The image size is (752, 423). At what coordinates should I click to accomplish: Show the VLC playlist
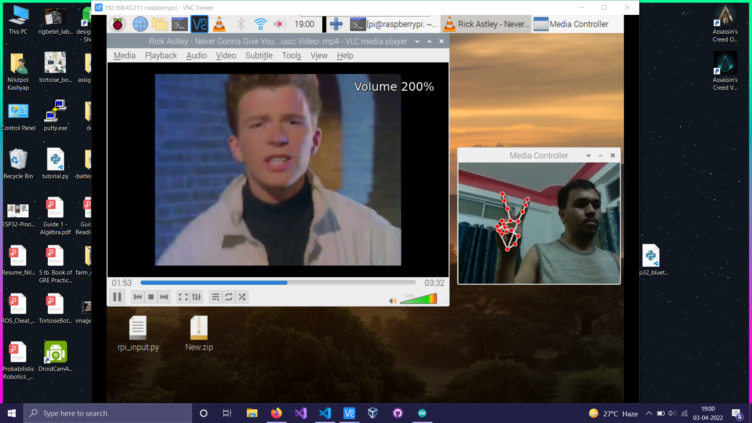[x=215, y=297]
